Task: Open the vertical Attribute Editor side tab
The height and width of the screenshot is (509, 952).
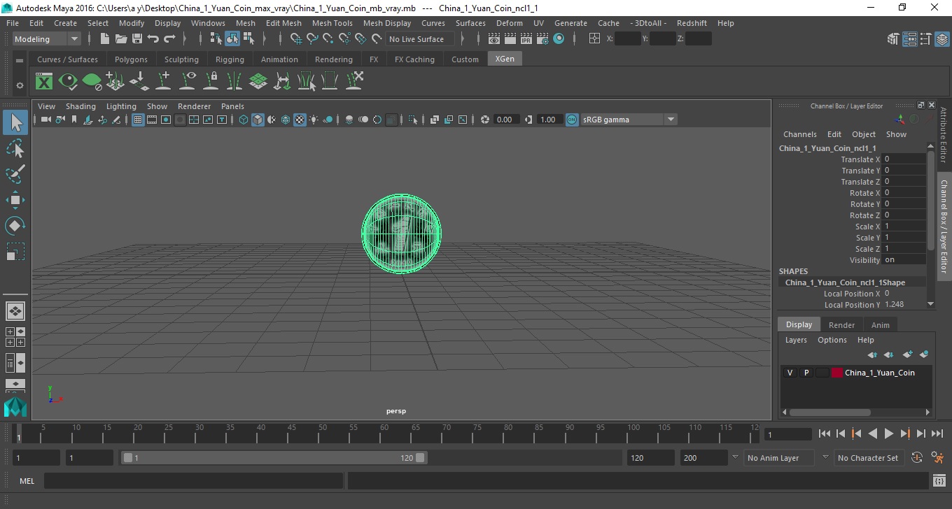Action: (x=944, y=135)
